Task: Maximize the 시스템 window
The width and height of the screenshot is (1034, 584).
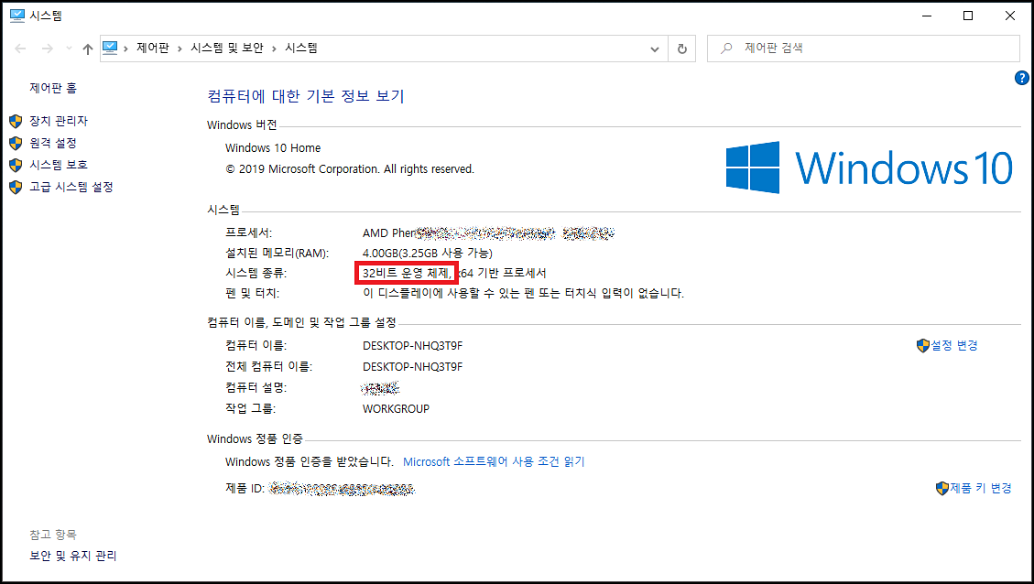Action: tap(968, 16)
